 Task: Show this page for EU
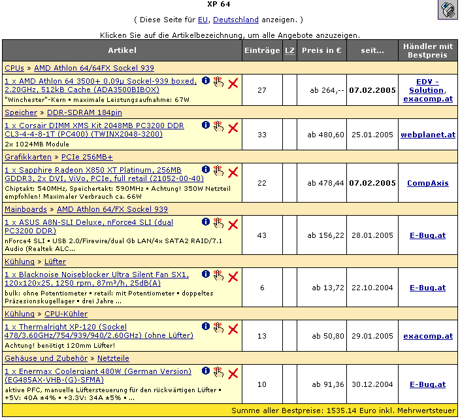click(x=203, y=20)
